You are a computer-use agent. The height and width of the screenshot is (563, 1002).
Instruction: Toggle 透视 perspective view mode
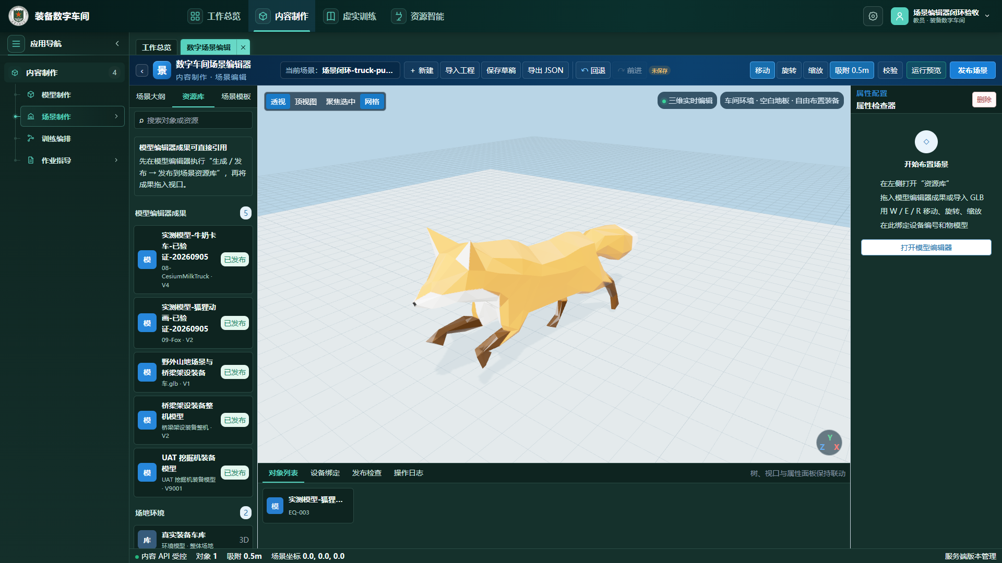pos(278,102)
